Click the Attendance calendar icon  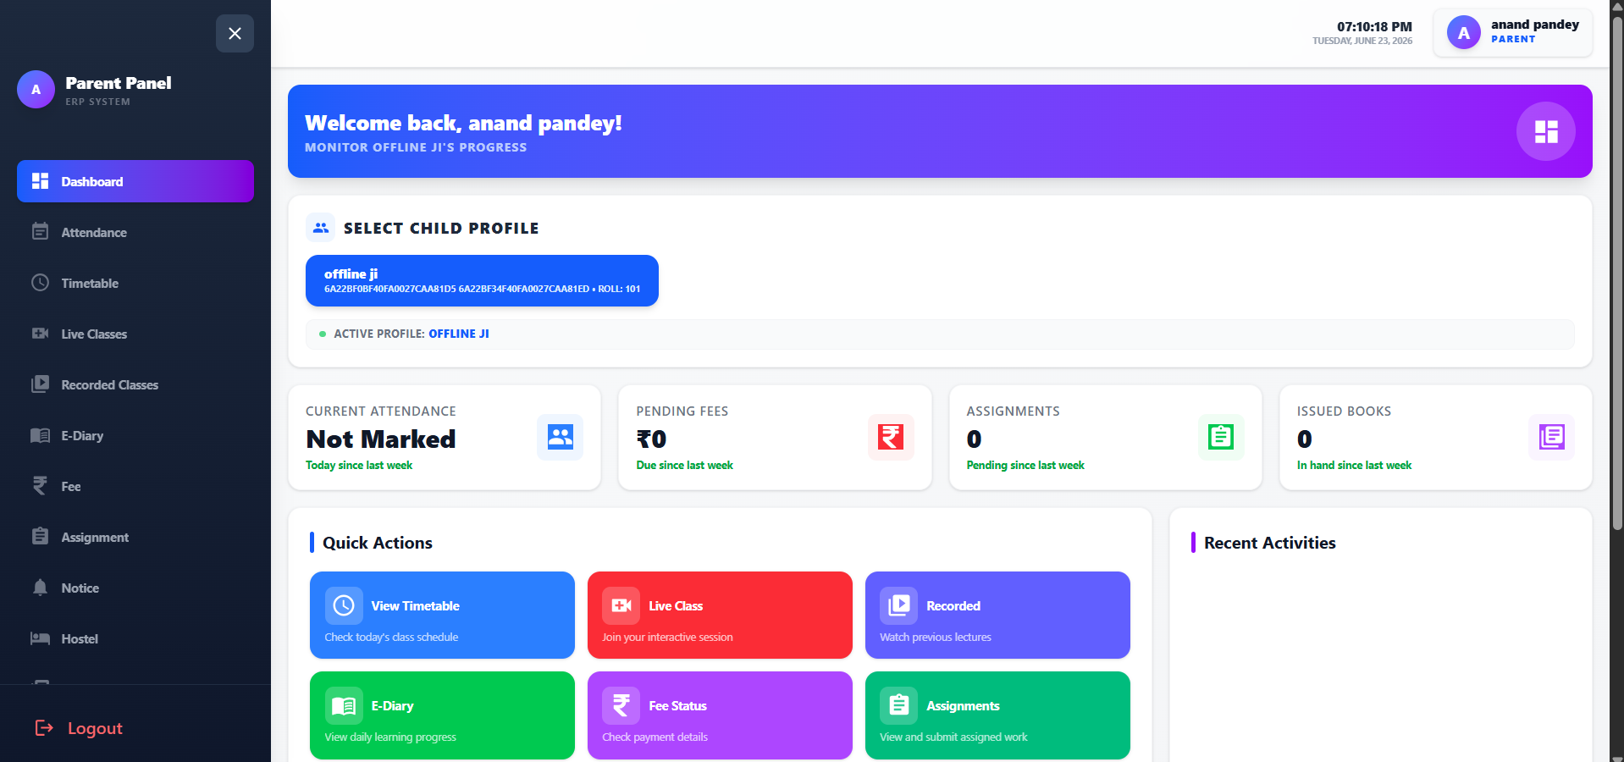click(40, 231)
